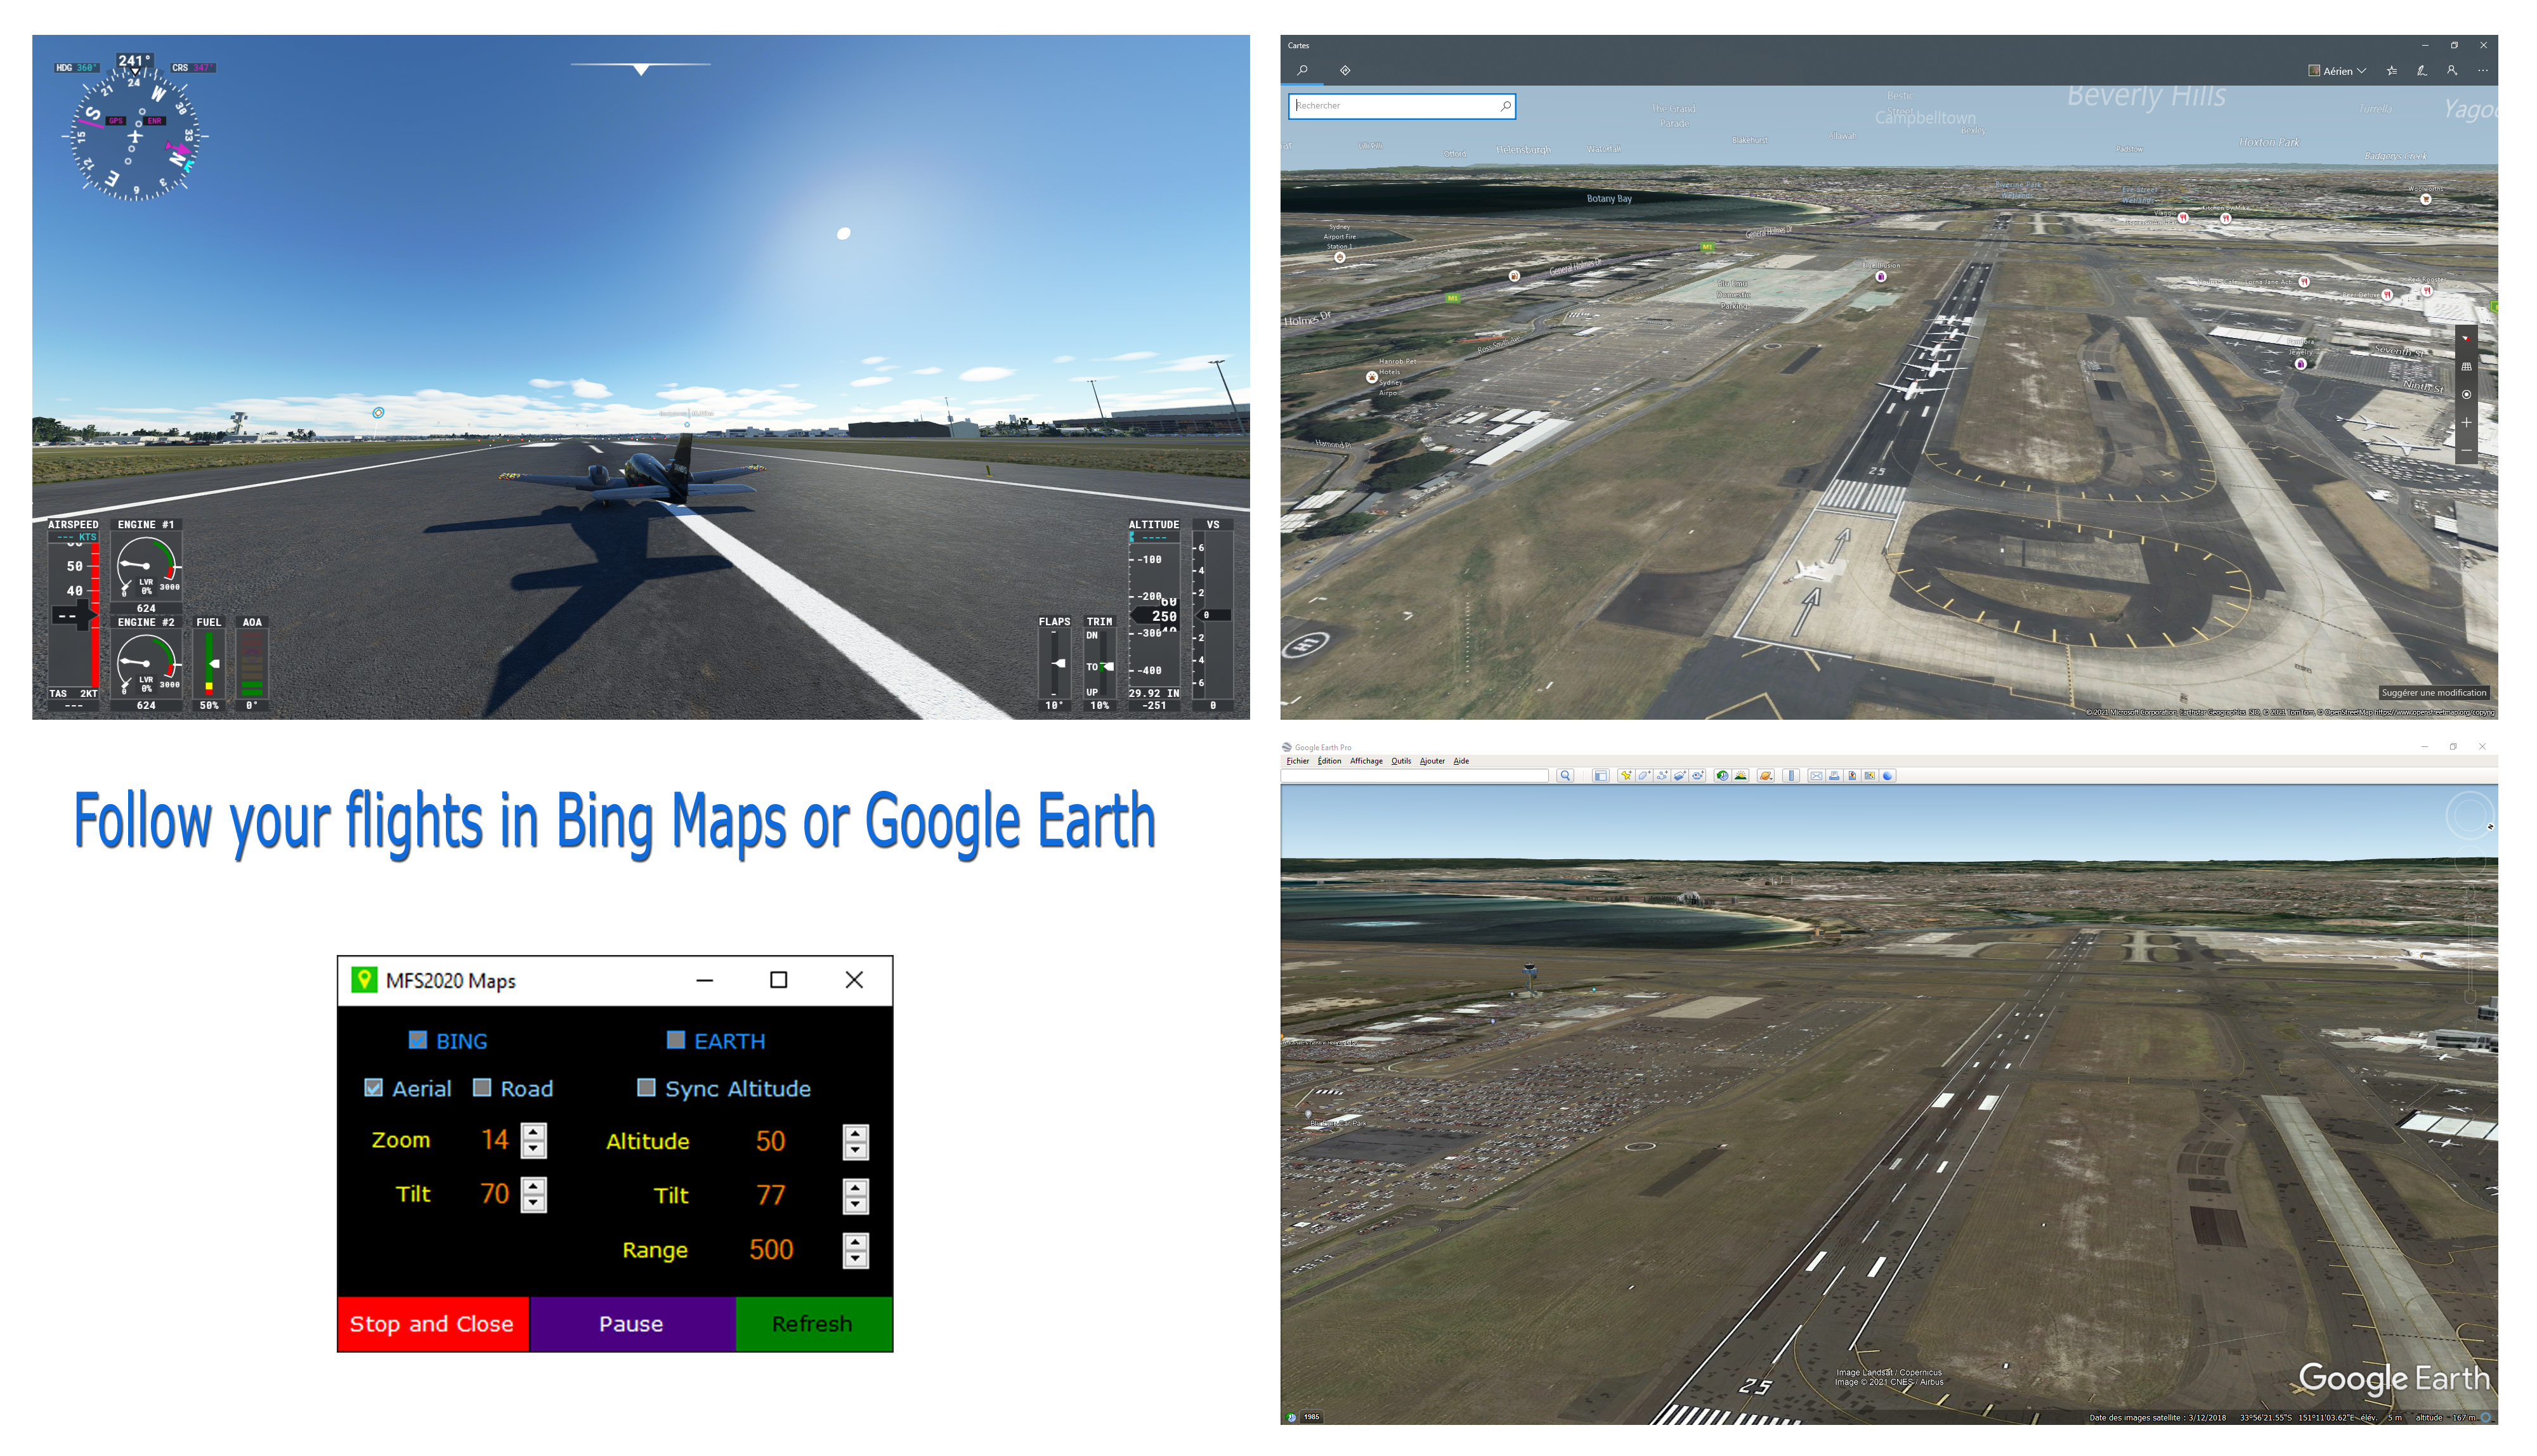The width and height of the screenshot is (2537, 1456).
Task: Show historical imagery clock in Google Earth
Action: click(x=1723, y=776)
